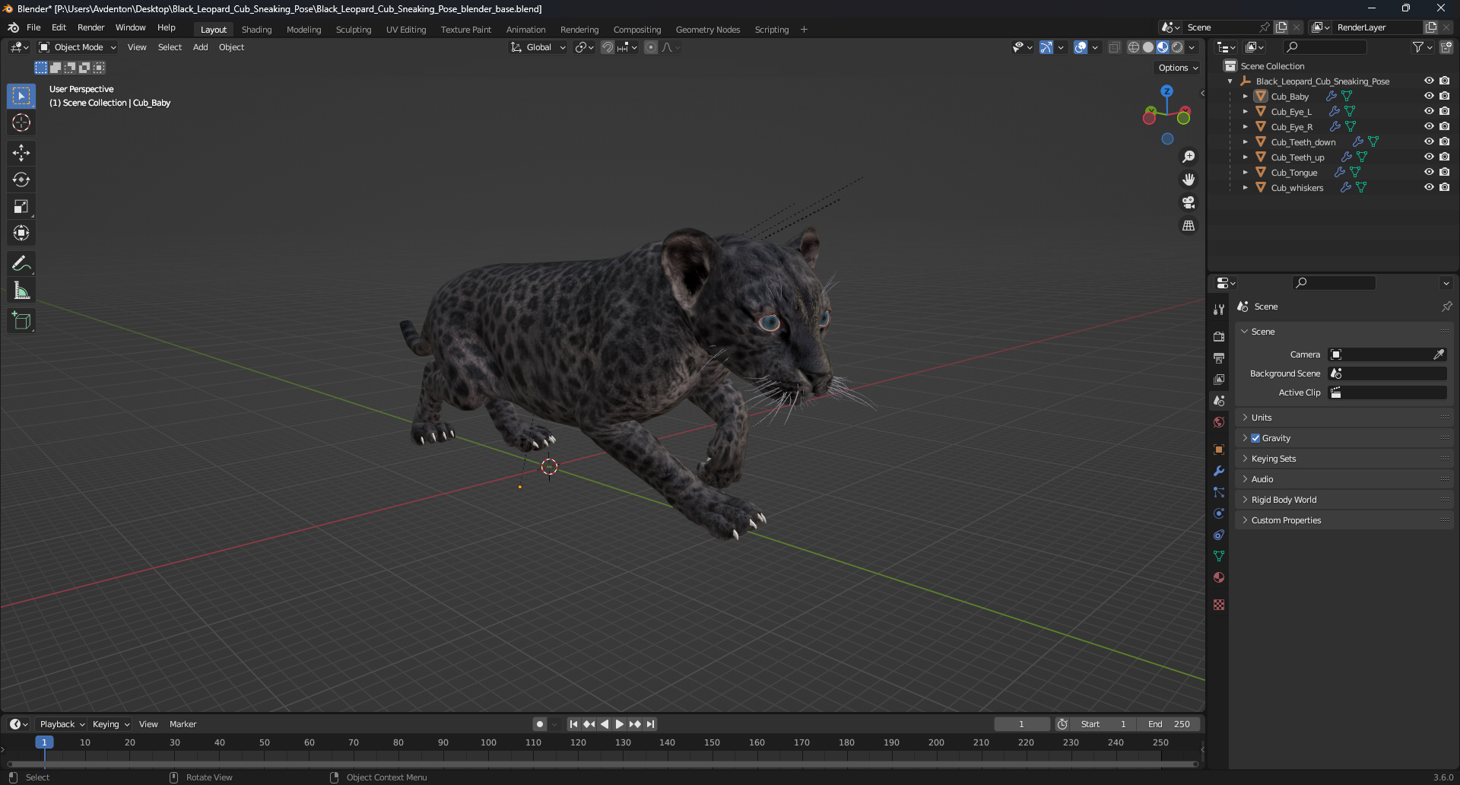The image size is (1460, 785).
Task: Switch to the Shading workspace tab
Action: [x=256, y=30]
